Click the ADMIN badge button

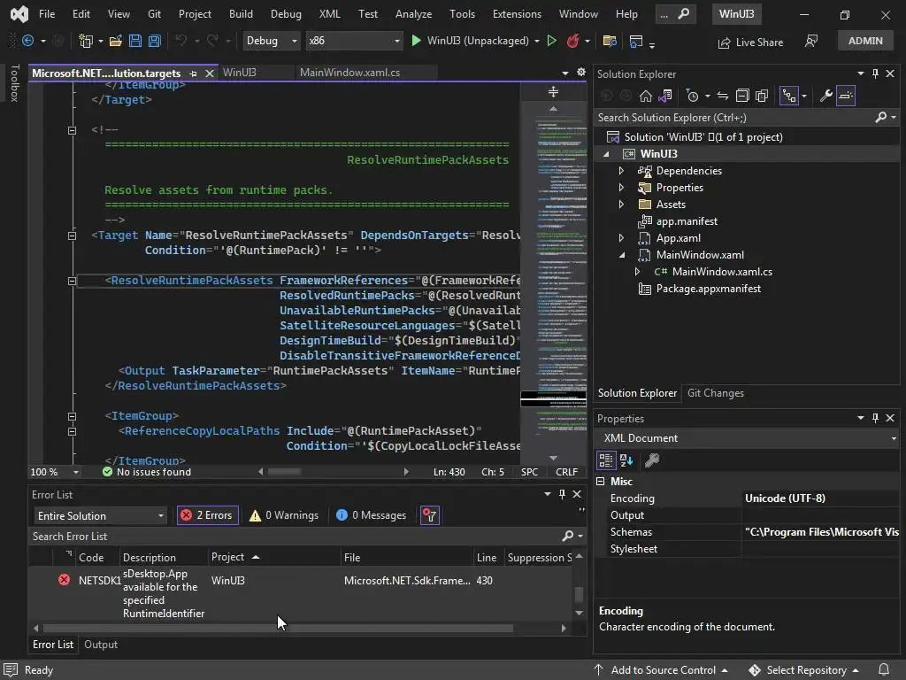coord(865,41)
